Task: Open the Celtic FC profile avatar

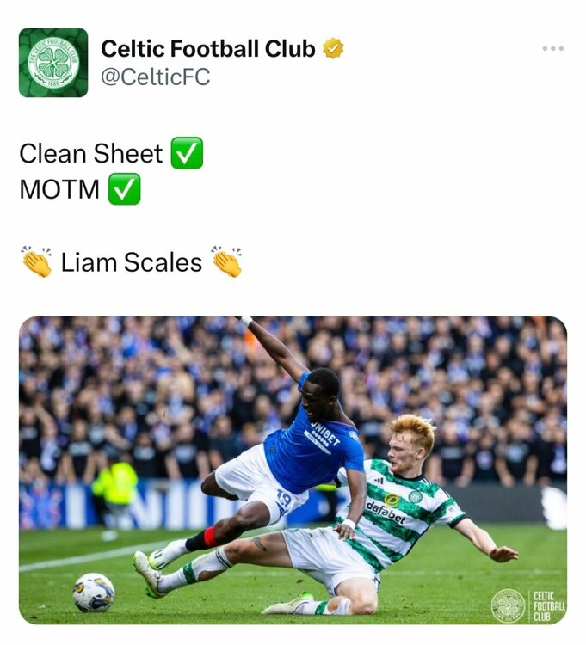Action: pyautogui.click(x=53, y=63)
